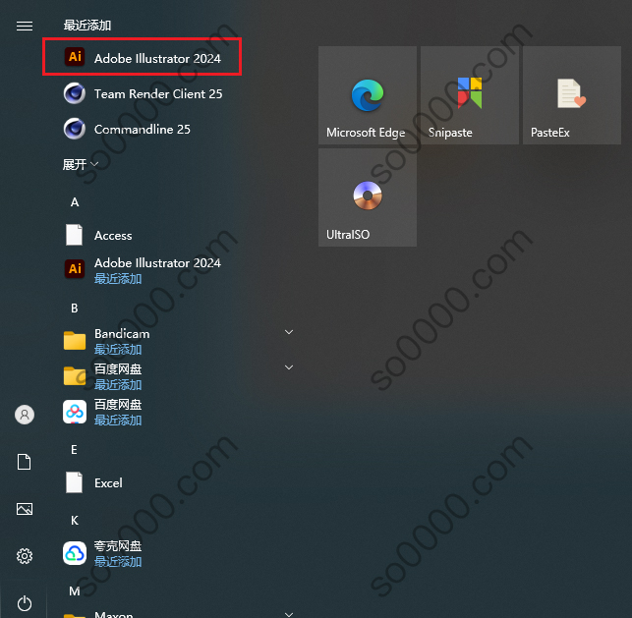This screenshot has height=618, width=632.
Task: Click the 最近添加 heading
Action: click(x=87, y=26)
